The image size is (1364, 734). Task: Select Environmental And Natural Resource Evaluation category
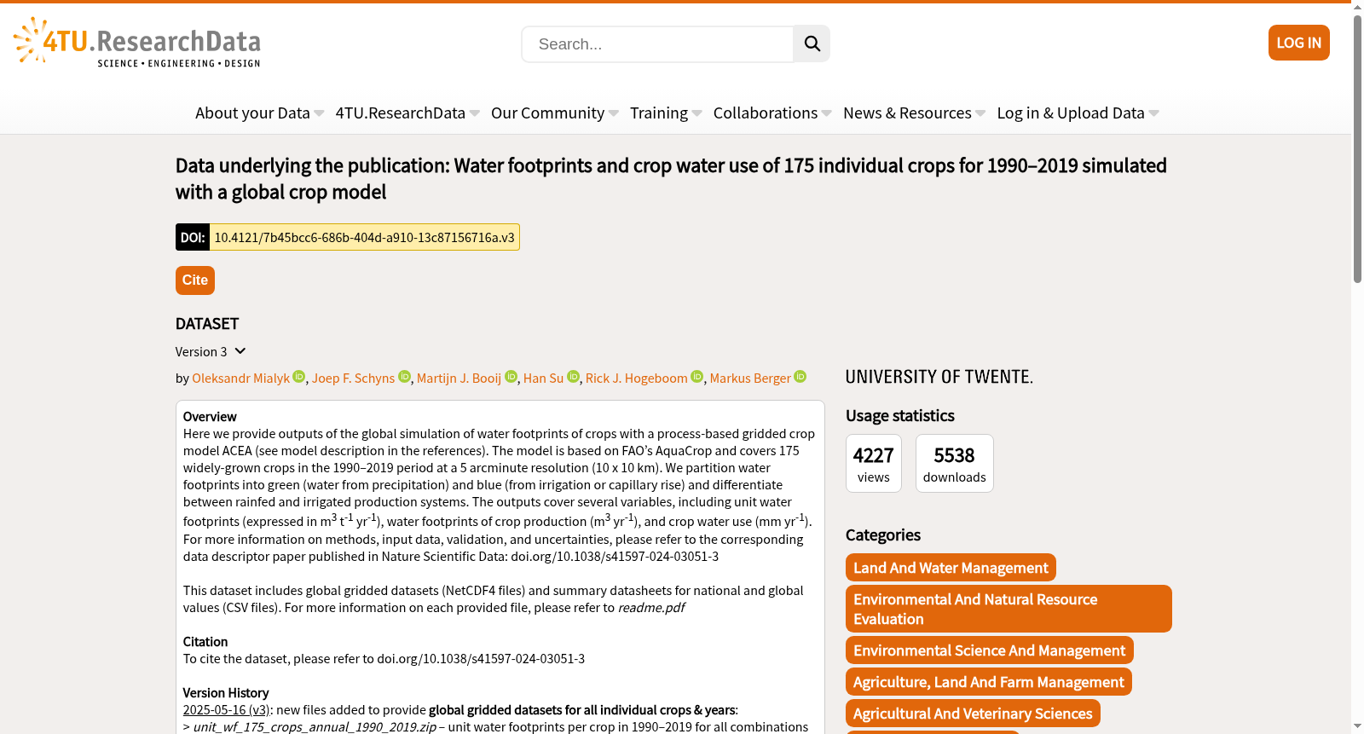click(1009, 609)
